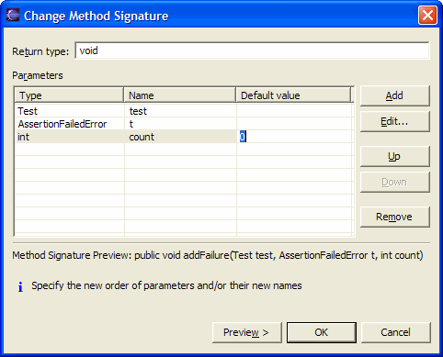This screenshot has height=357, width=443.
Task: Click the blue info icon
Action: (20, 286)
